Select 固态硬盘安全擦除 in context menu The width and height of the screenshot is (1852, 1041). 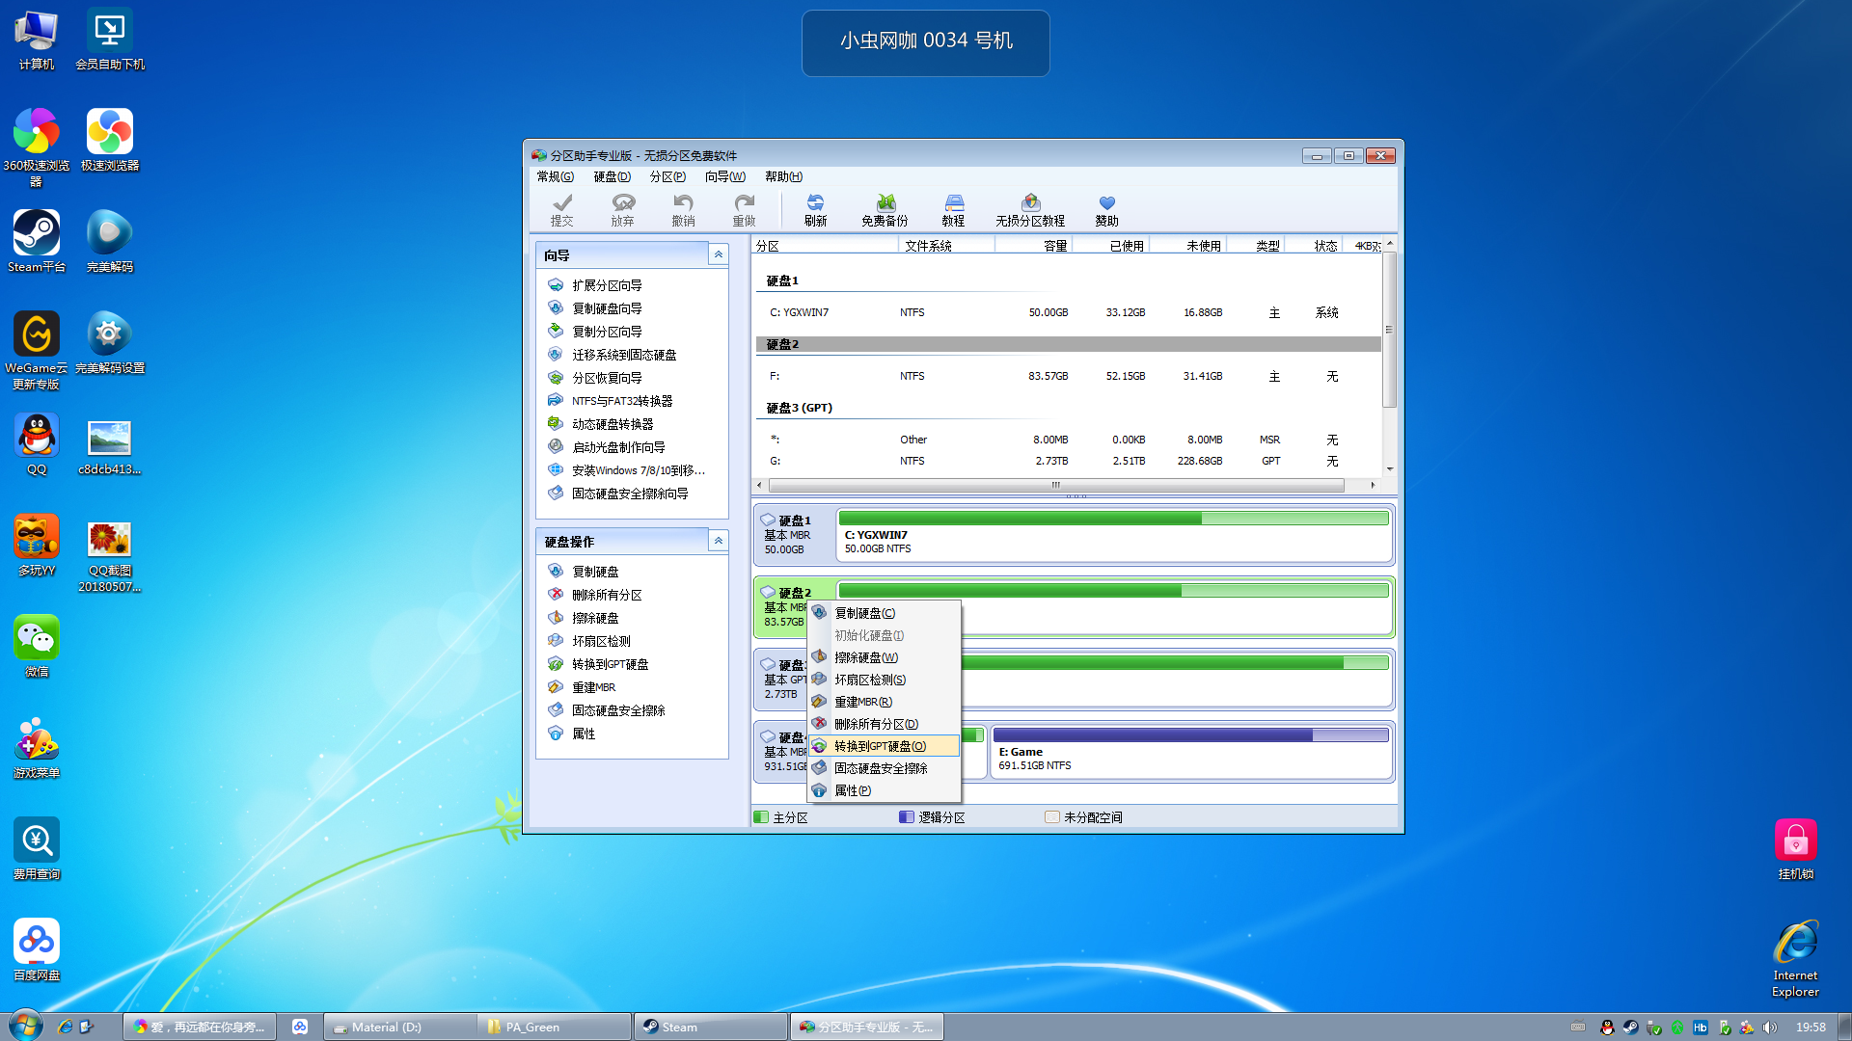point(885,768)
